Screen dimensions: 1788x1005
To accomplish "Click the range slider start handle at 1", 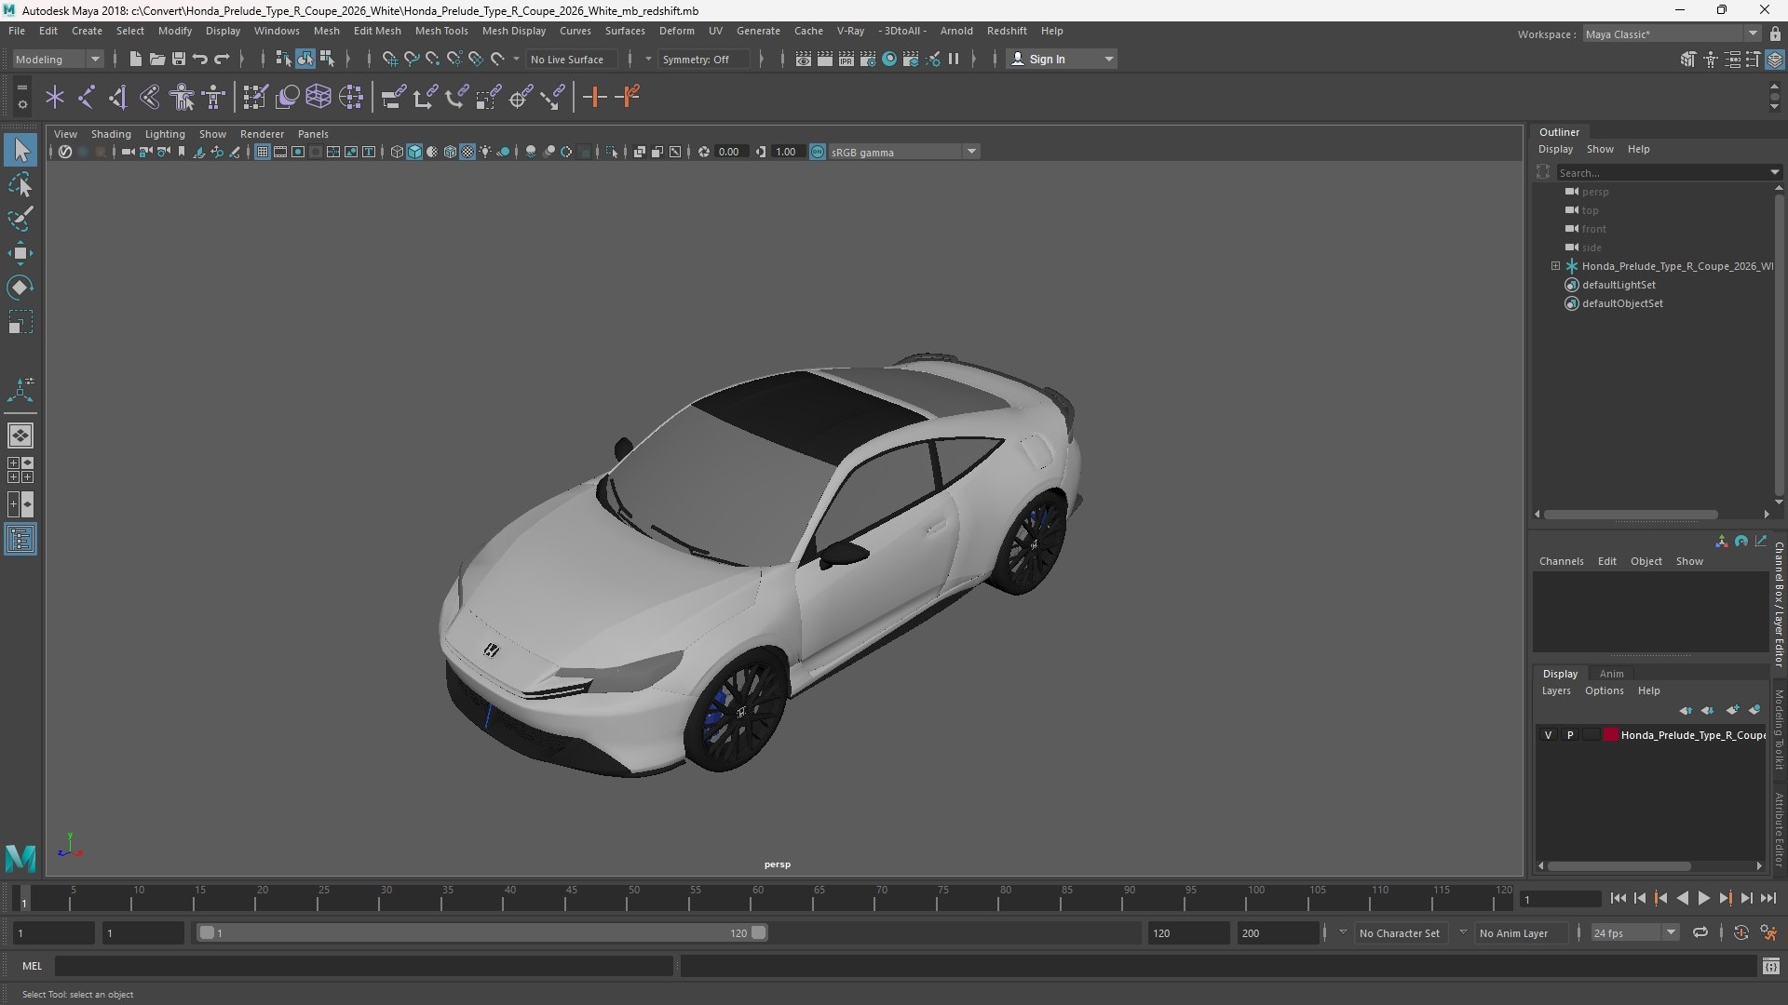I will click(x=207, y=932).
